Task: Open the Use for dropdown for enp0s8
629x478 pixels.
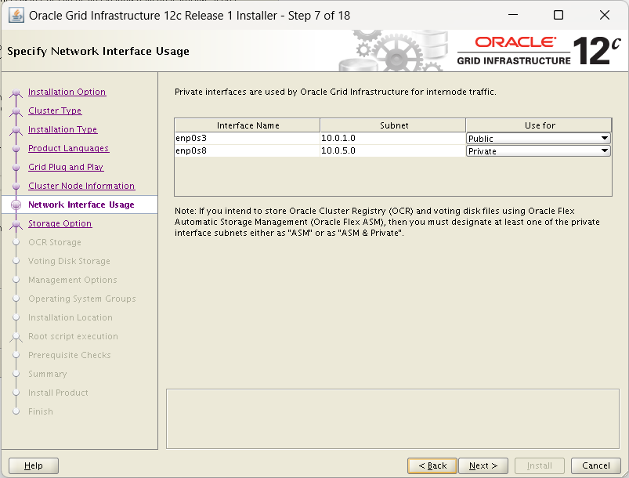Action: coord(538,151)
